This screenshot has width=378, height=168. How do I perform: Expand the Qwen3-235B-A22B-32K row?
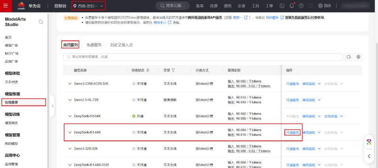tap(70, 84)
